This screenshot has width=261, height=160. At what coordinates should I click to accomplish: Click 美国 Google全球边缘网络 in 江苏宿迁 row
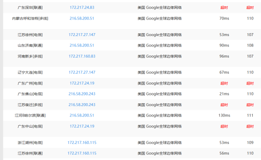point(159,105)
